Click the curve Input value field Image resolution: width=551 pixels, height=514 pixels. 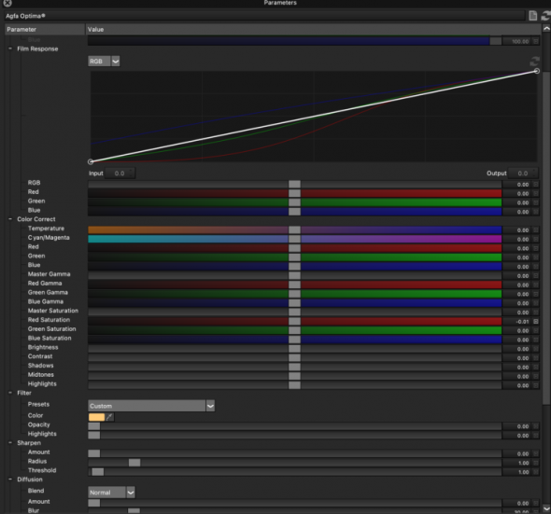120,174
